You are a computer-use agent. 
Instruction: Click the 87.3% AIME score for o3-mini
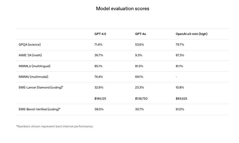pos(180,55)
